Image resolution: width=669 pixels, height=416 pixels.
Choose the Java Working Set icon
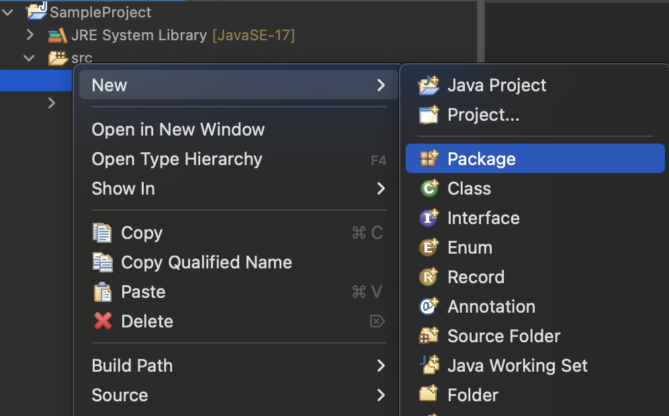click(x=430, y=365)
